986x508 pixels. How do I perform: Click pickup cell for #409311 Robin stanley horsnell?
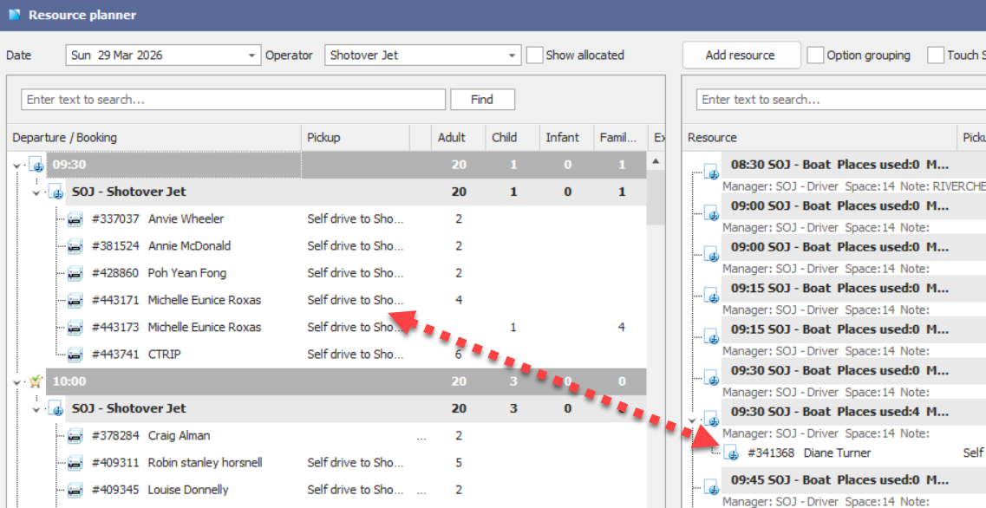[x=356, y=463]
